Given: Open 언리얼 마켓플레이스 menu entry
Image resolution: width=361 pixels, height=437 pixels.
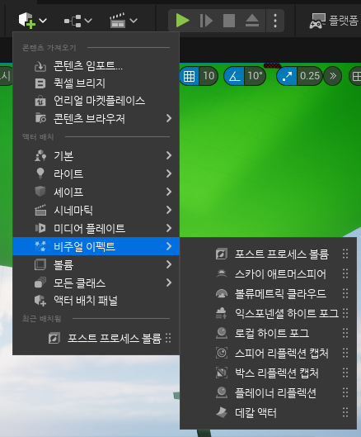Looking at the screenshot, I should coord(96,101).
